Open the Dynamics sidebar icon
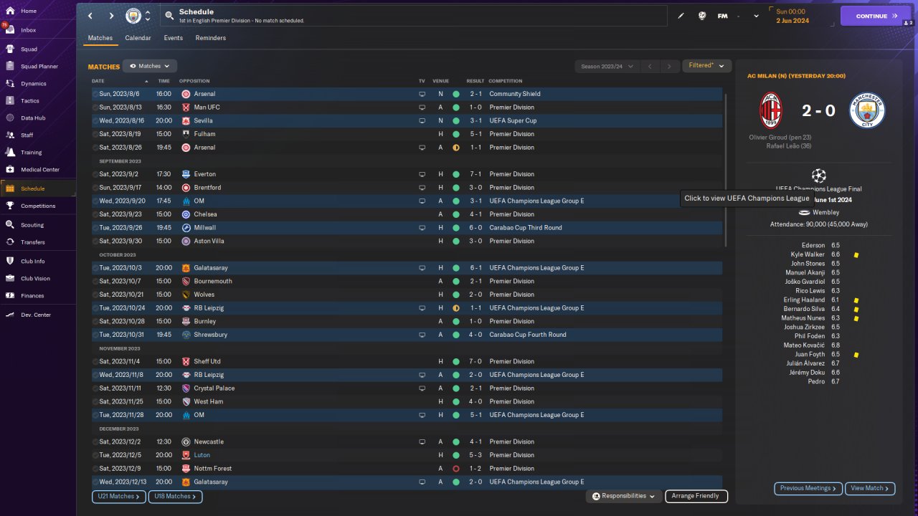Screen dimensions: 918x516 (10, 84)
